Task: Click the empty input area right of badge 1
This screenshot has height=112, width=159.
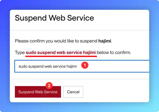Action: [x=119, y=66]
